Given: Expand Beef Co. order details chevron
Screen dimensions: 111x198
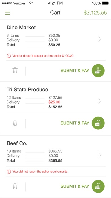Looking at the screenshot, I should 100,155.
